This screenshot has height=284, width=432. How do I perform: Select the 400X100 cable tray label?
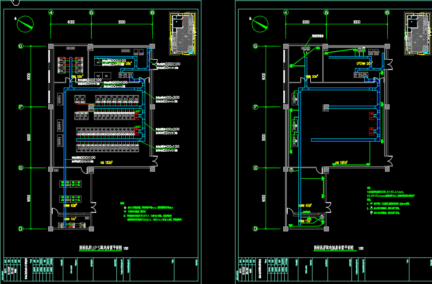pyautogui.click(x=167, y=146)
